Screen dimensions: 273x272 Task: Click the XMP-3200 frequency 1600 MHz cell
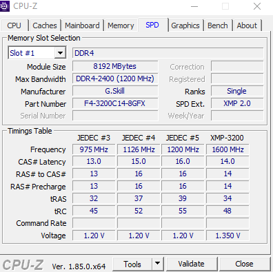(228, 149)
